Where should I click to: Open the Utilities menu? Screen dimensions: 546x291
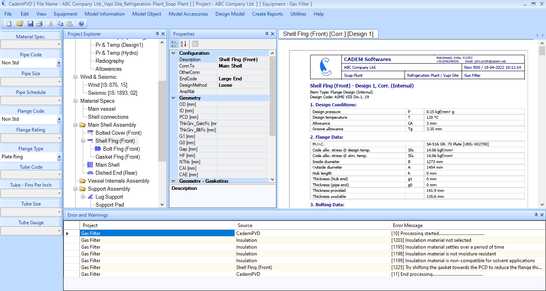[298, 14]
